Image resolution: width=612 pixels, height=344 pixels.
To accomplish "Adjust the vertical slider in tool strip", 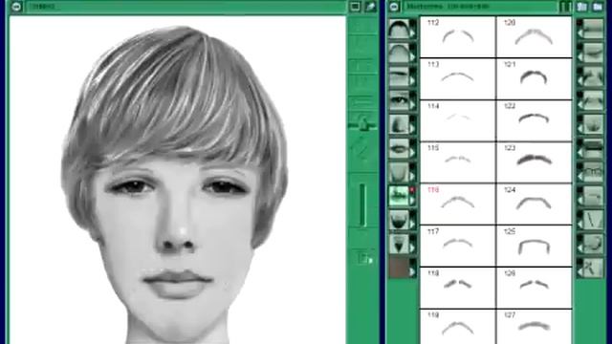I will coord(362,205).
